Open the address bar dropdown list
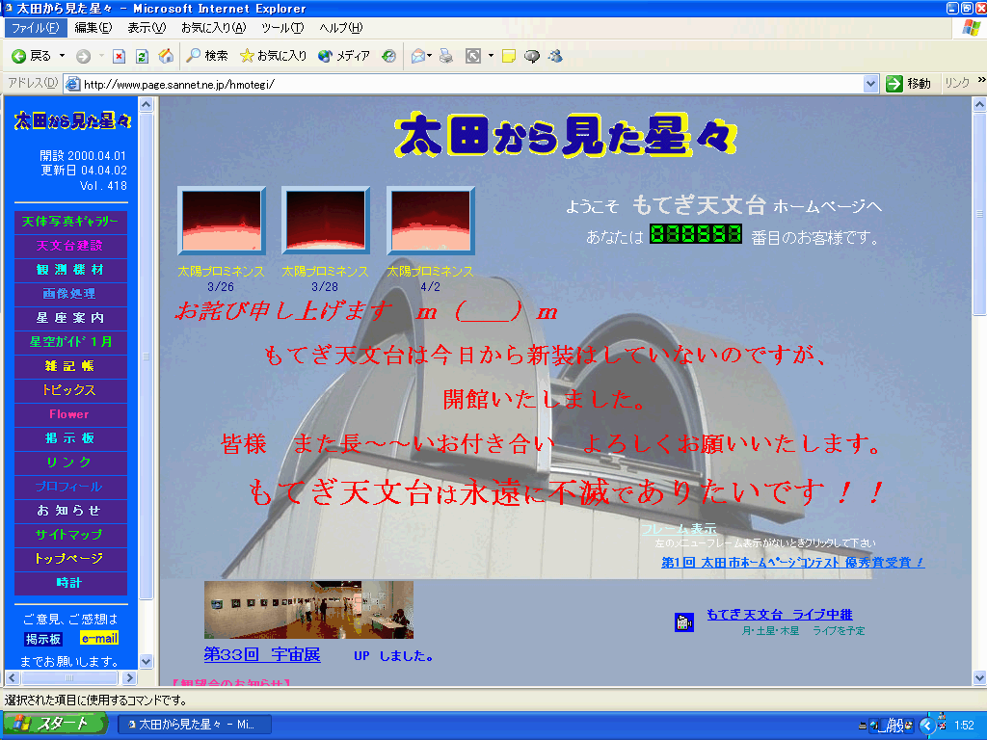Screen dimensions: 987x740 coord(870,84)
